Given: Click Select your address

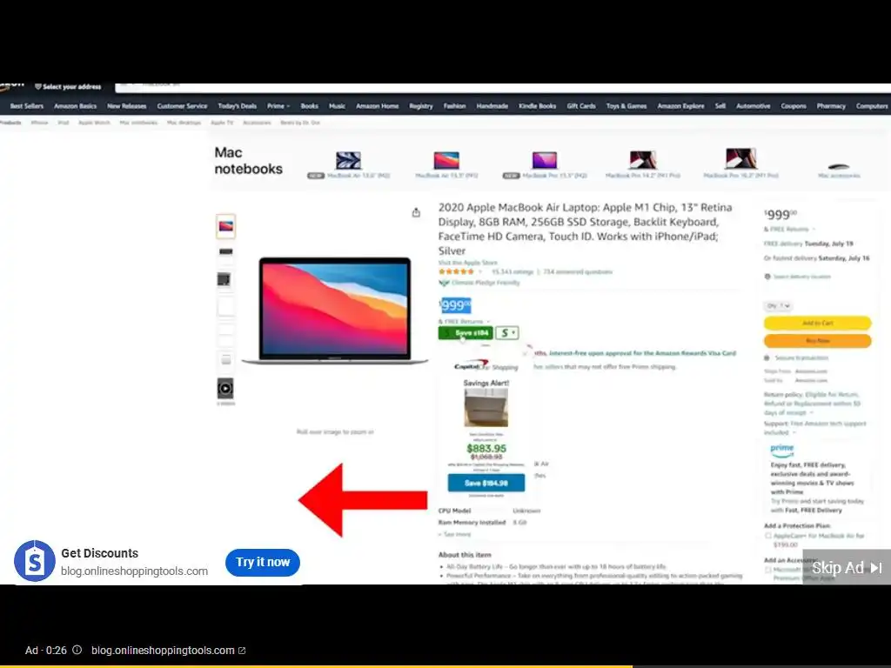Looking at the screenshot, I should [68, 87].
